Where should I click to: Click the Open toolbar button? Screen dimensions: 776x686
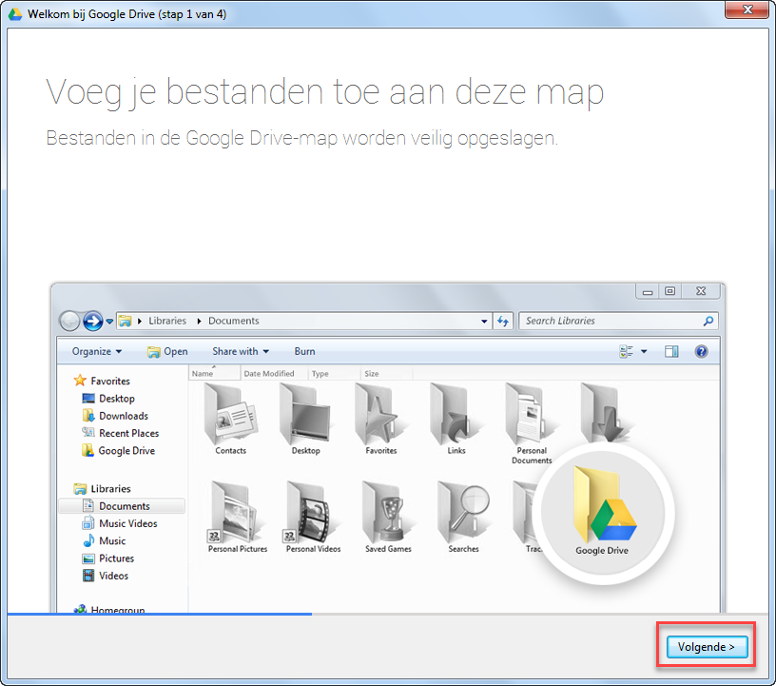point(167,352)
